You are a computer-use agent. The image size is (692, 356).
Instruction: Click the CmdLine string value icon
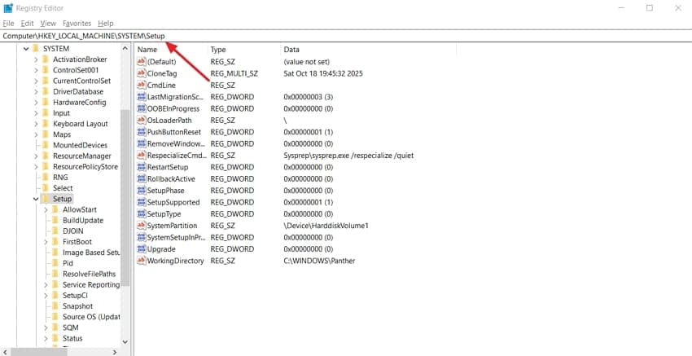pyautogui.click(x=141, y=85)
